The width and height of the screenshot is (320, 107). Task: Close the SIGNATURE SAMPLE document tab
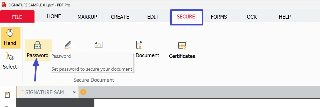(x=74, y=92)
